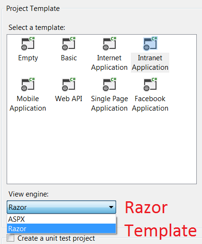The width and height of the screenshot is (202, 244).
Task: Click the Web API label text
Action: click(x=69, y=99)
